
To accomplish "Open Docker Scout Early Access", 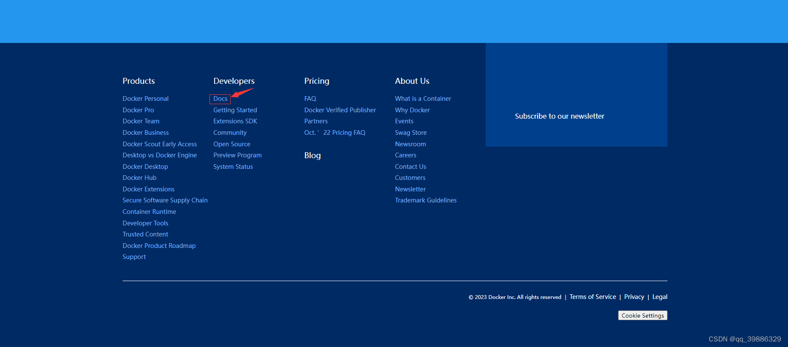I will click(x=160, y=144).
